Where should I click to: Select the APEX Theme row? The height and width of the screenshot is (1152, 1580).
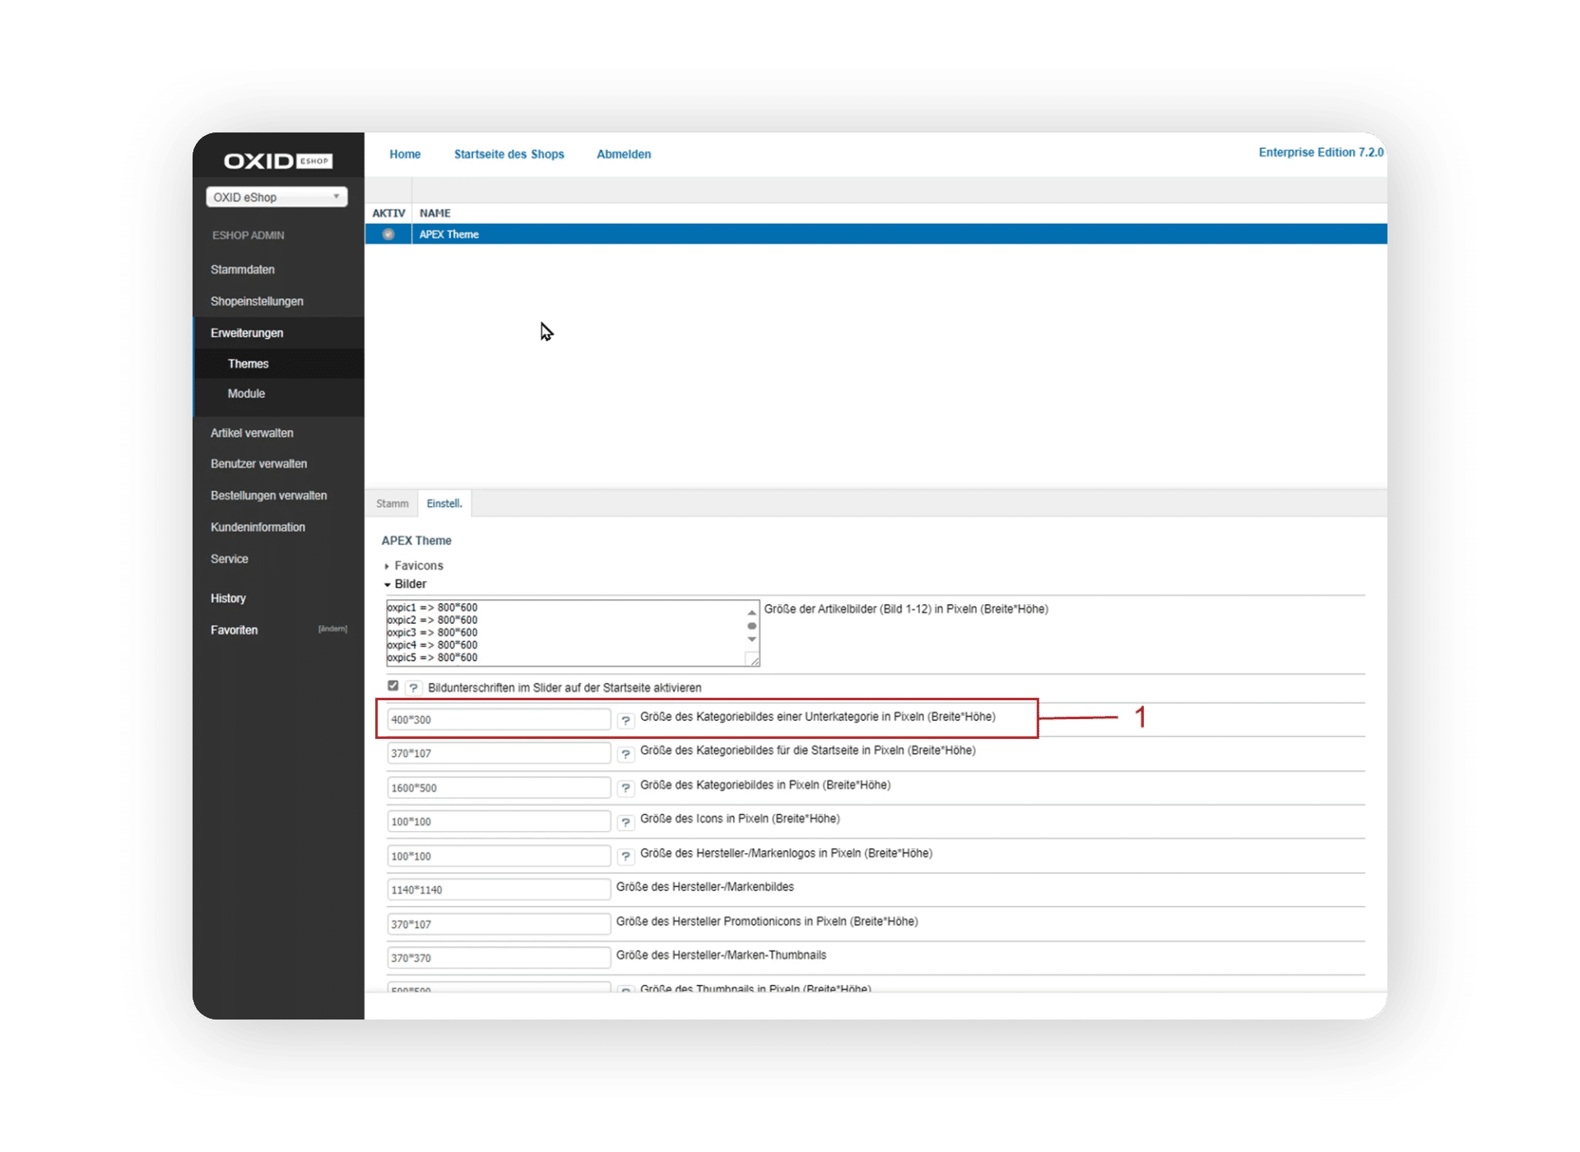876,235
